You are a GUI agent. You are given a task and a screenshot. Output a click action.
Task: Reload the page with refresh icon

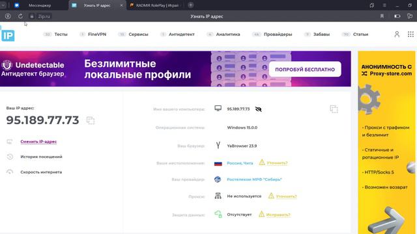tap(20, 16)
